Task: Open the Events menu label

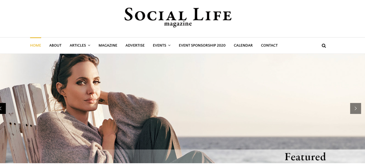Action: 160,45
